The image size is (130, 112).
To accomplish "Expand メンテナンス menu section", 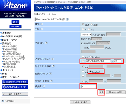I will pos(7,70).
